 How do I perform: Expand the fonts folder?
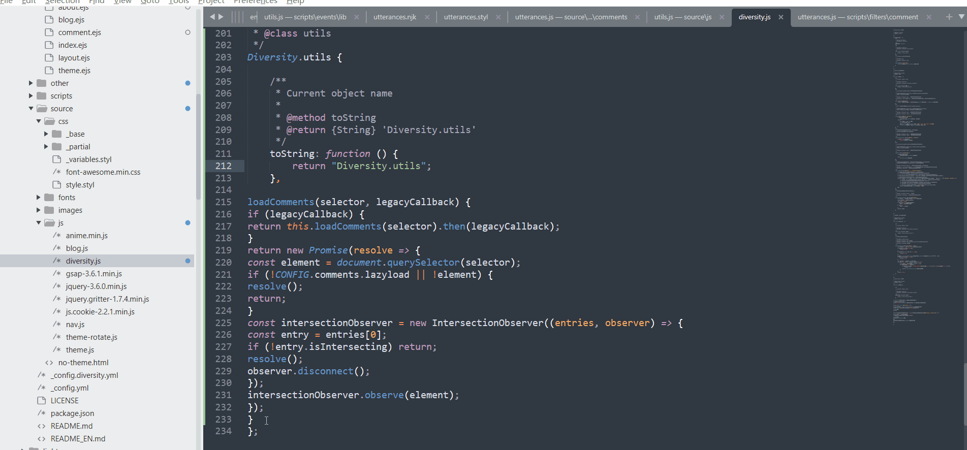coord(39,198)
